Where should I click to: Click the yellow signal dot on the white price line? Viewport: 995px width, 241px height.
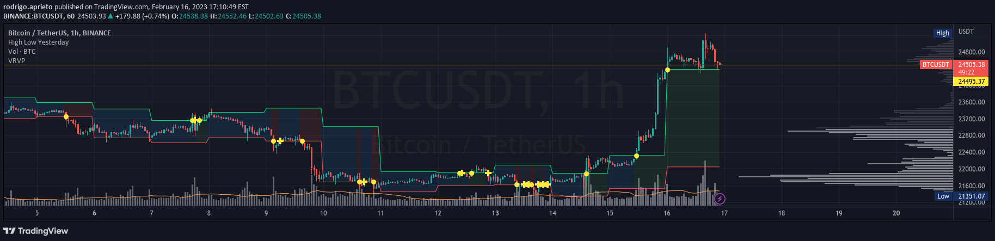point(667,70)
